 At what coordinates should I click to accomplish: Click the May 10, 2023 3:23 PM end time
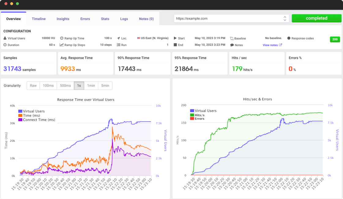[x=210, y=45]
